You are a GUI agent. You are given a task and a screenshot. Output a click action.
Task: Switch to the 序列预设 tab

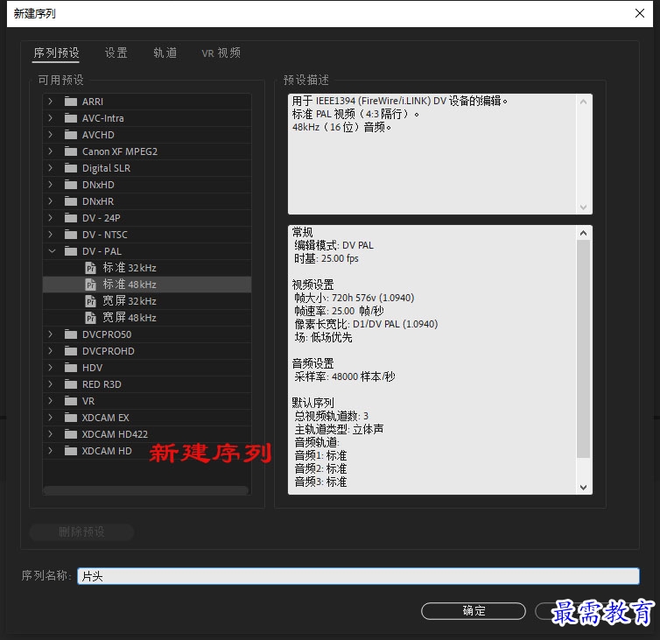tap(56, 53)
